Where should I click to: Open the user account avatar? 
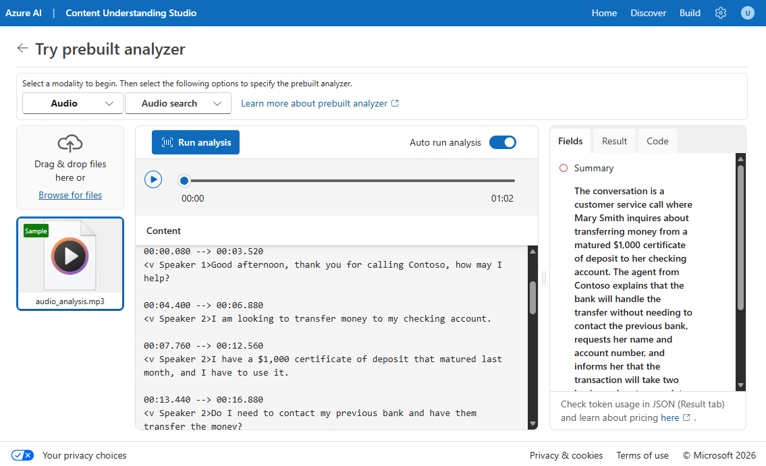click(x=747, y=13)
